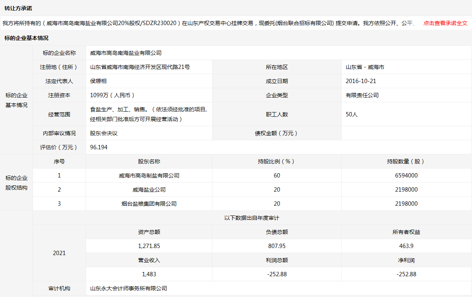The image size is (472, 297).
Task: Click the address 山东省威海市南海经济开发区现代路21号
Action: click(x=140, y=67)
